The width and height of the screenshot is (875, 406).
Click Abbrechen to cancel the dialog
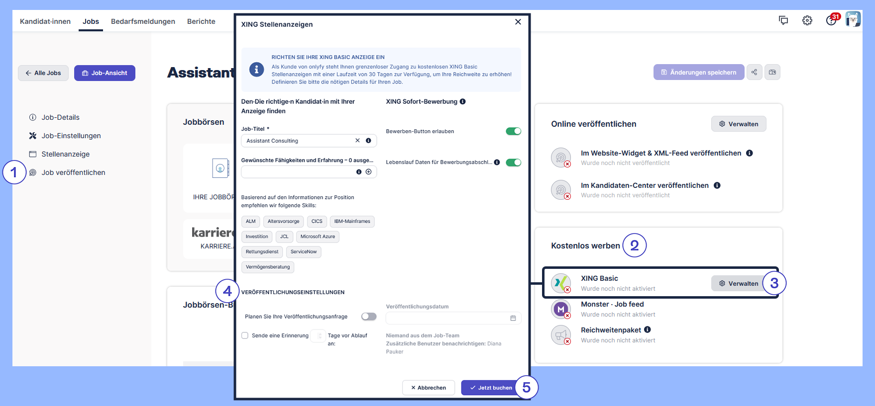(428, 388)
